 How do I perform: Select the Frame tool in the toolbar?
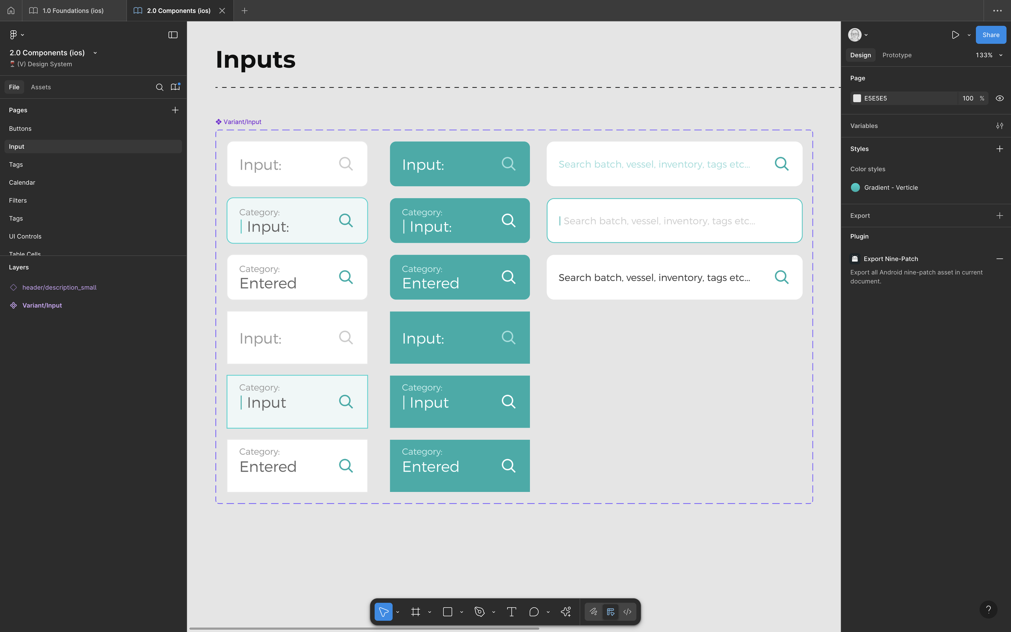click(415, 611)
